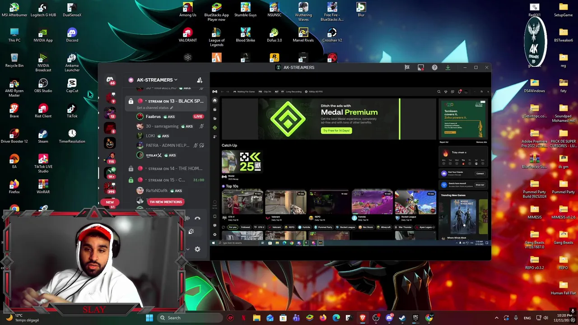Open the Discord desktop shortcut
The image size is (578, 325).
tap(72, 35)
